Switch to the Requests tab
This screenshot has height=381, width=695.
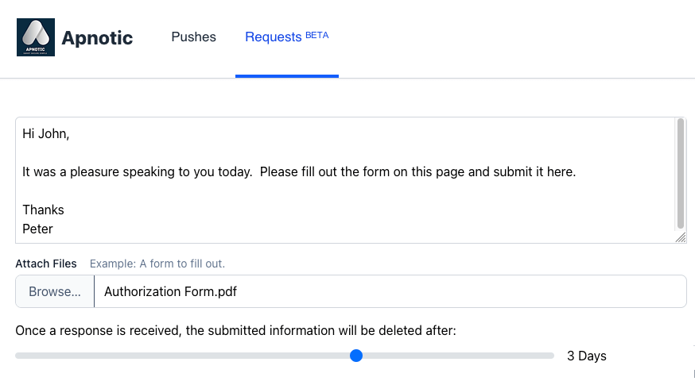[x=273, y=37]
